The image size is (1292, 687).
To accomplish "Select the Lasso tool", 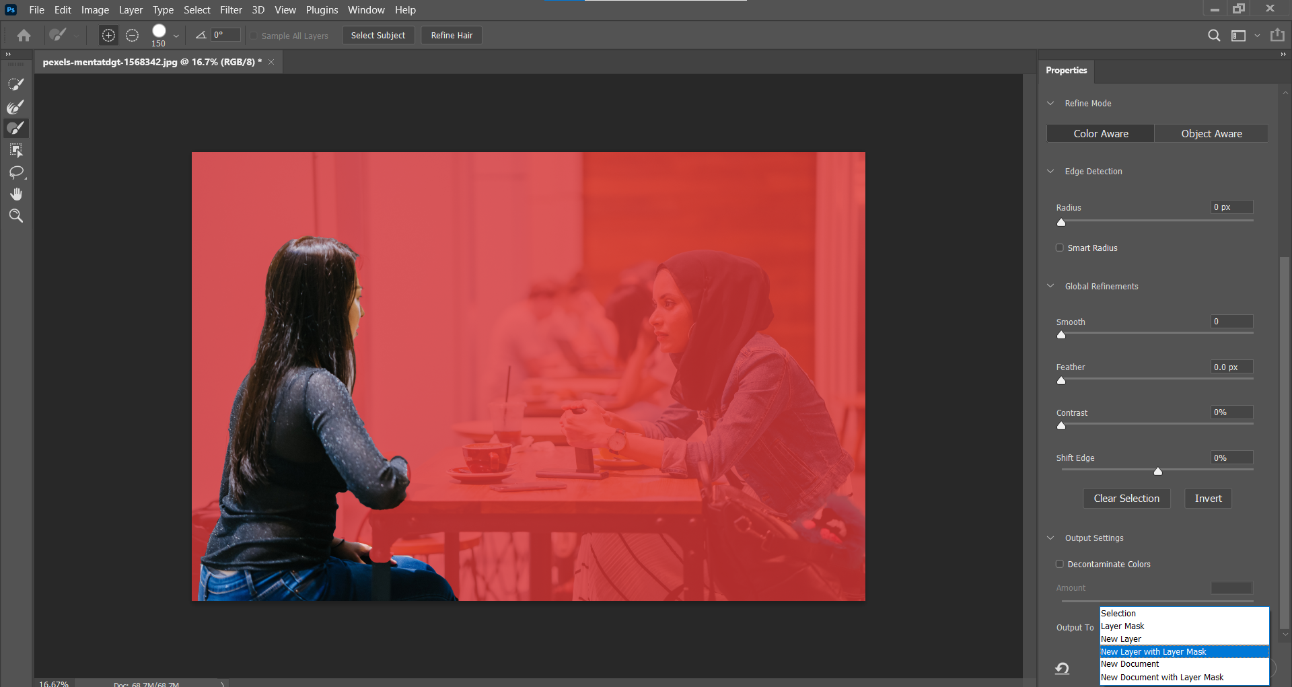I will pos(15,173).
